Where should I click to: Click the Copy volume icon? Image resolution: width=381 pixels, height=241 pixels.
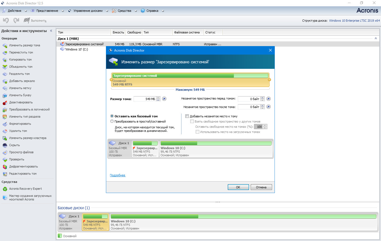5,60
